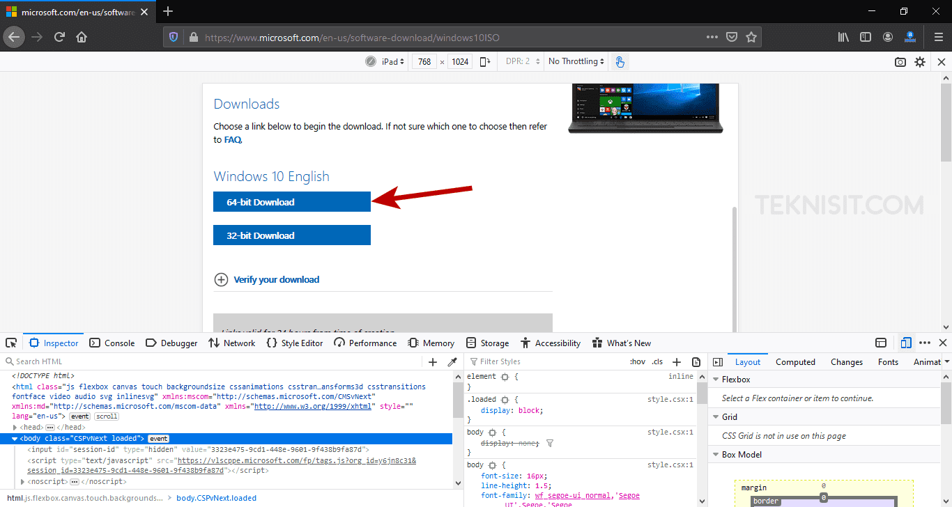Image resolution: width=952 pixels, height=507 pixels.
Task: Collapse the Box Model section
Action: 716,455
